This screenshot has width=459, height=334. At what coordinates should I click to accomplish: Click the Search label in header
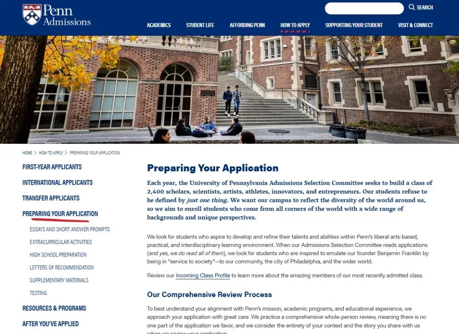click(425, 7)
